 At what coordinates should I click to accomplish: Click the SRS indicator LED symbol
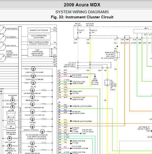click(x=32, y=119)
